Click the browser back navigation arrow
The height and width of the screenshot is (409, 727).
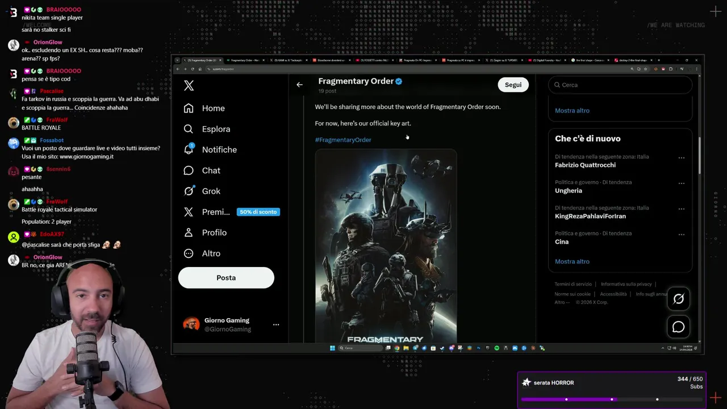(178, 69)
